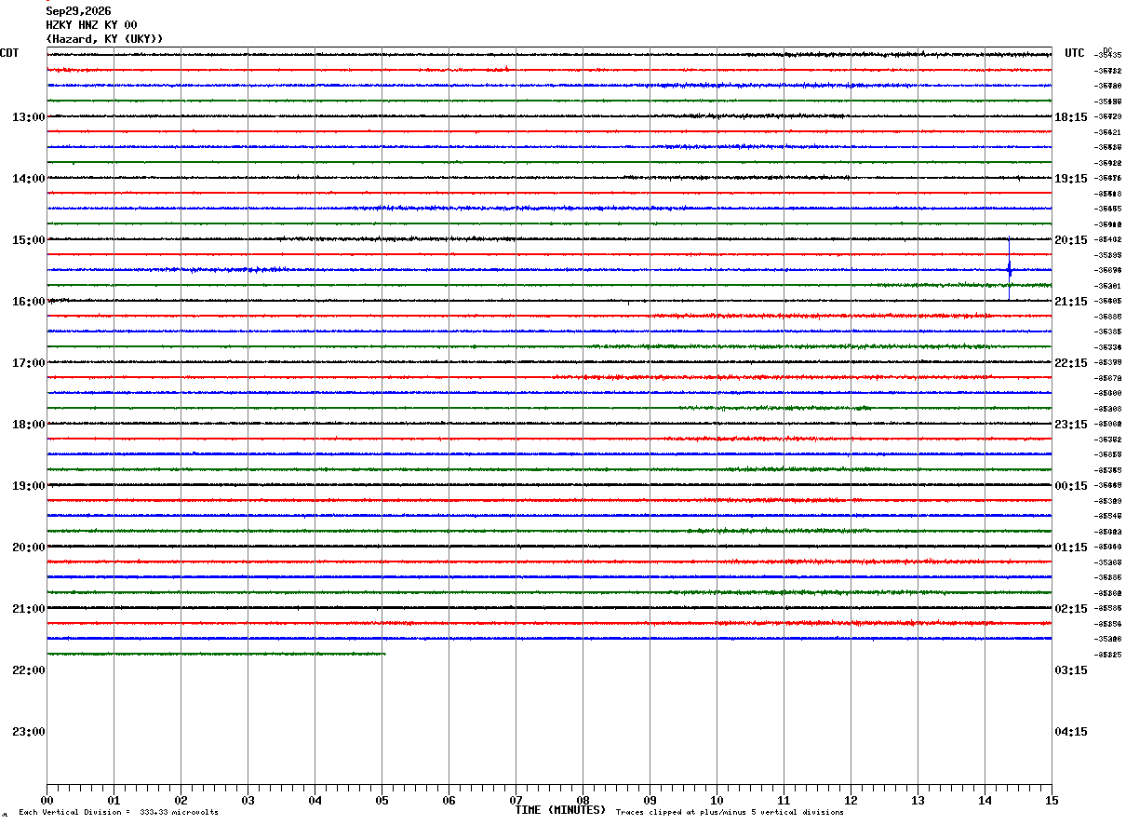Select the 16:00 CDT hour label
The image size is (1126, 825).
(x=28, y=302)
